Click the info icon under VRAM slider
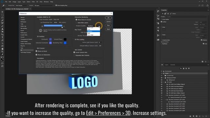 (x=41, y=30)
